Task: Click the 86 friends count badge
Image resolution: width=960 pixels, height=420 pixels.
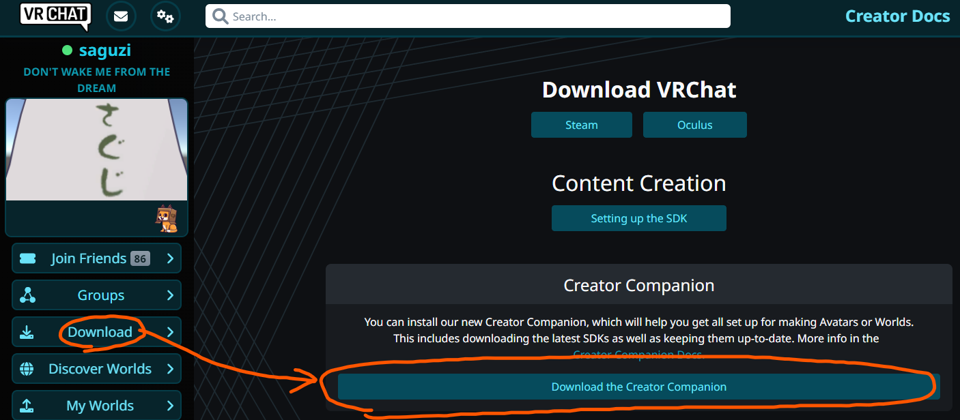Action: 140,258
